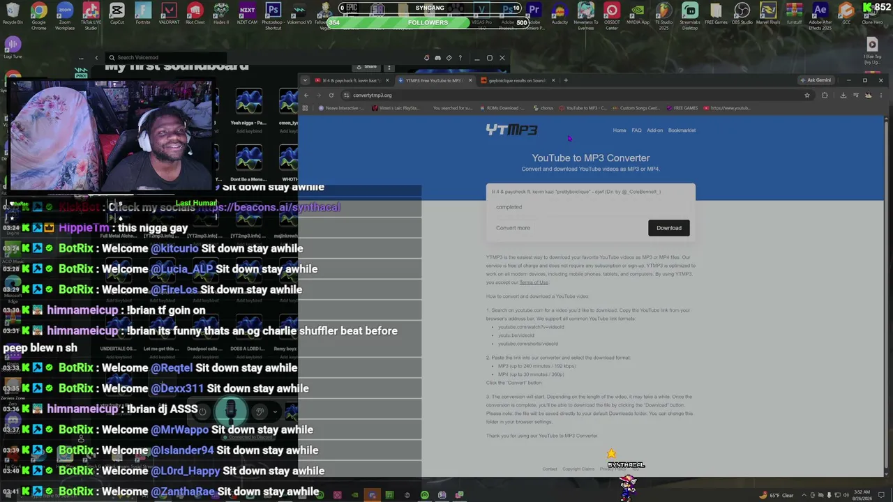Viewport: 893px width, 502px height.
Task: Reload the convertytmp3.org page
Action: pyautogui.click(x=331, y=95)
